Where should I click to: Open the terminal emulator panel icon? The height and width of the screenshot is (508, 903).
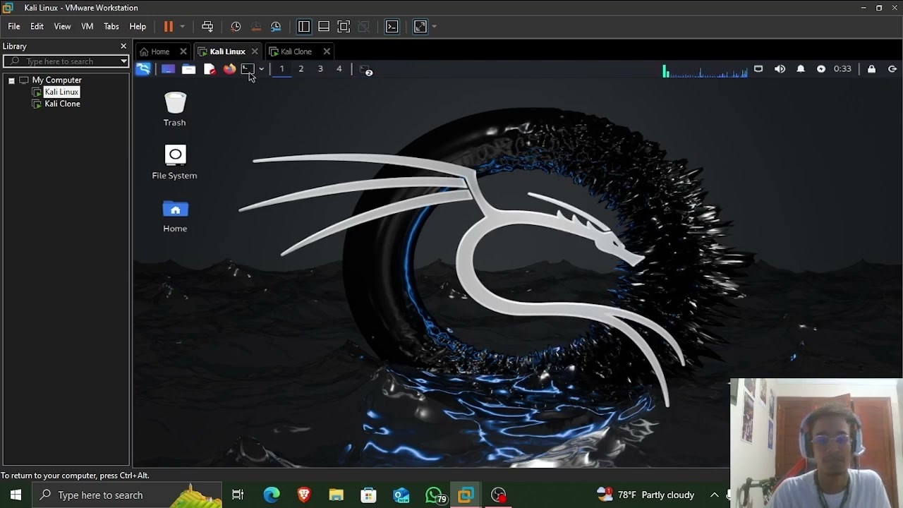(x=248, y=69)
